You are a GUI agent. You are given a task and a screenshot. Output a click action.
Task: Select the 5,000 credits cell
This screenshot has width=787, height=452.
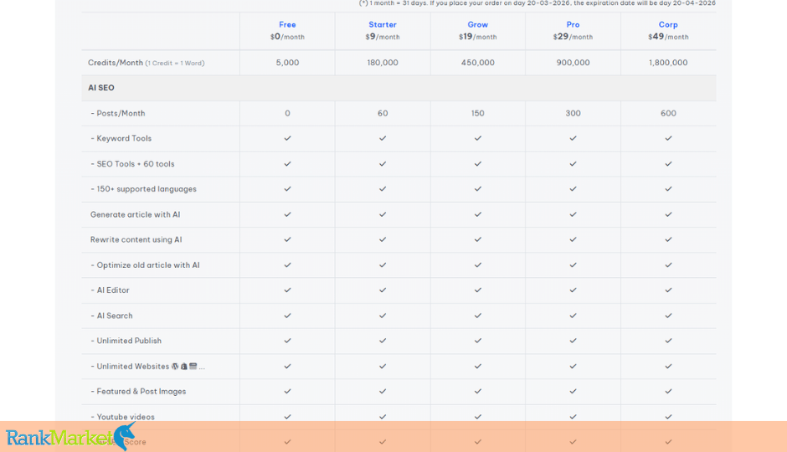tap(287, 63)
